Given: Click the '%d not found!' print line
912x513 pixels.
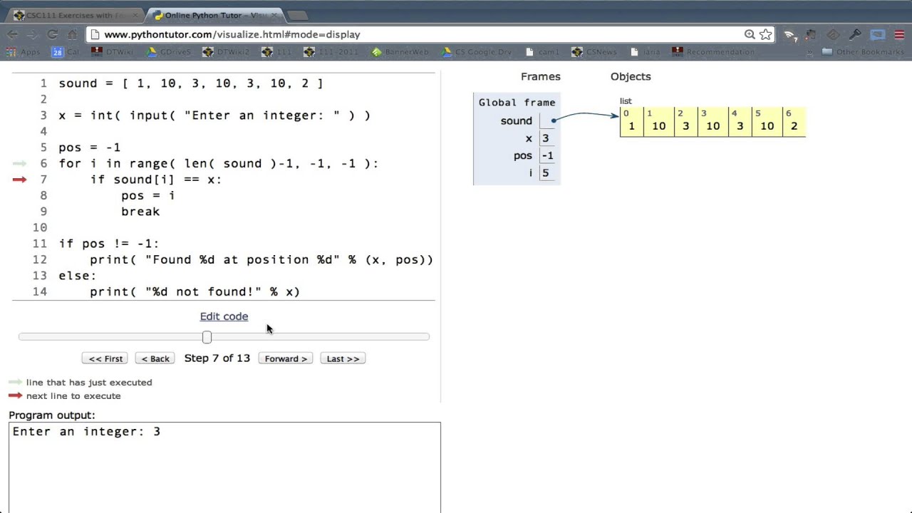Looking at the screenshot, I should (x=195, y=291).
